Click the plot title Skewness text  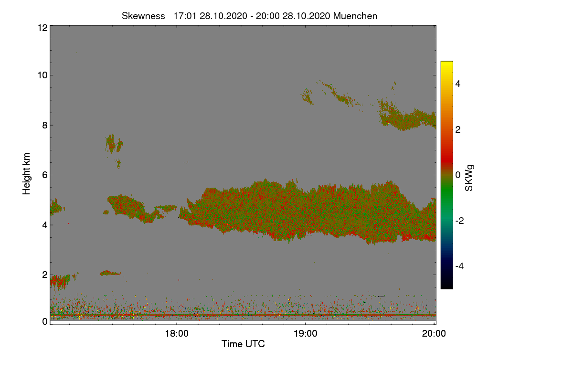(143, 16)
